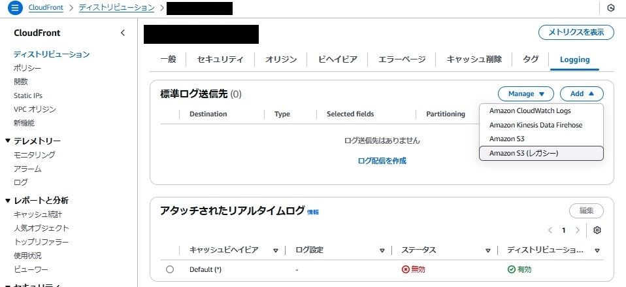Switch to the ビヘイビア tab
Image resolution: width=626 pixels, height=287 pixels.
click(337, 59)
